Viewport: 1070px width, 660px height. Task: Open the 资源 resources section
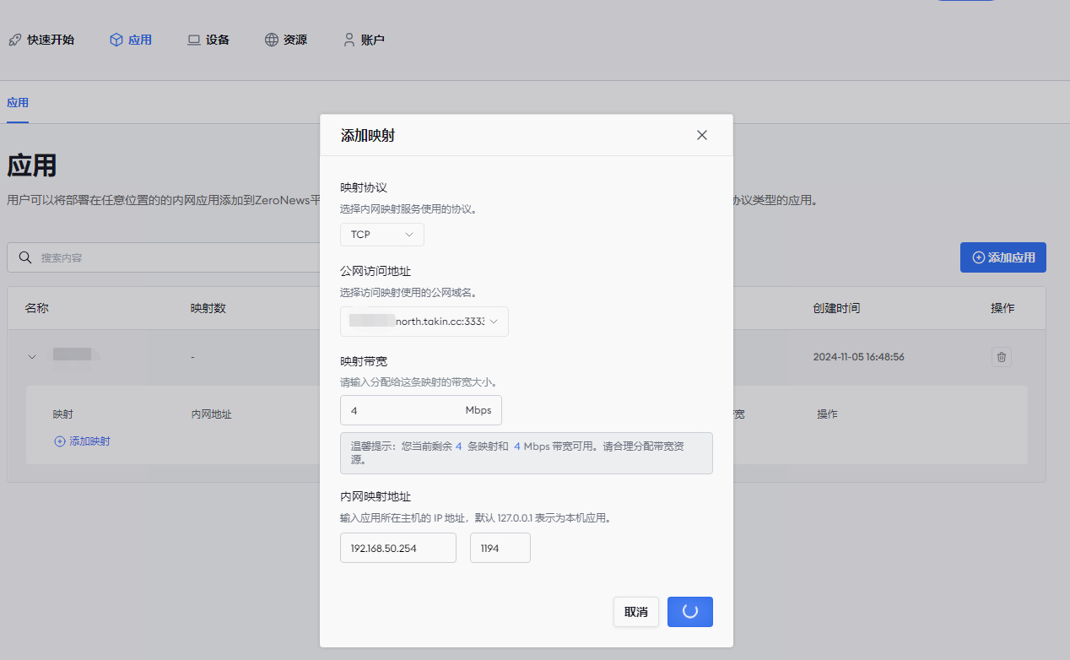point(286,40)
